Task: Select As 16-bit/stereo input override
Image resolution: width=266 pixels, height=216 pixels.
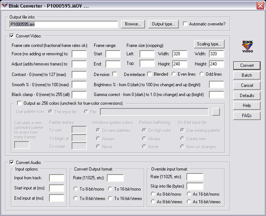Action: pyautogui.click(x=189, y=201)
